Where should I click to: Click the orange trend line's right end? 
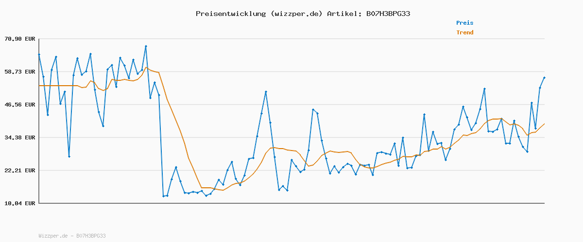point(544,124)
